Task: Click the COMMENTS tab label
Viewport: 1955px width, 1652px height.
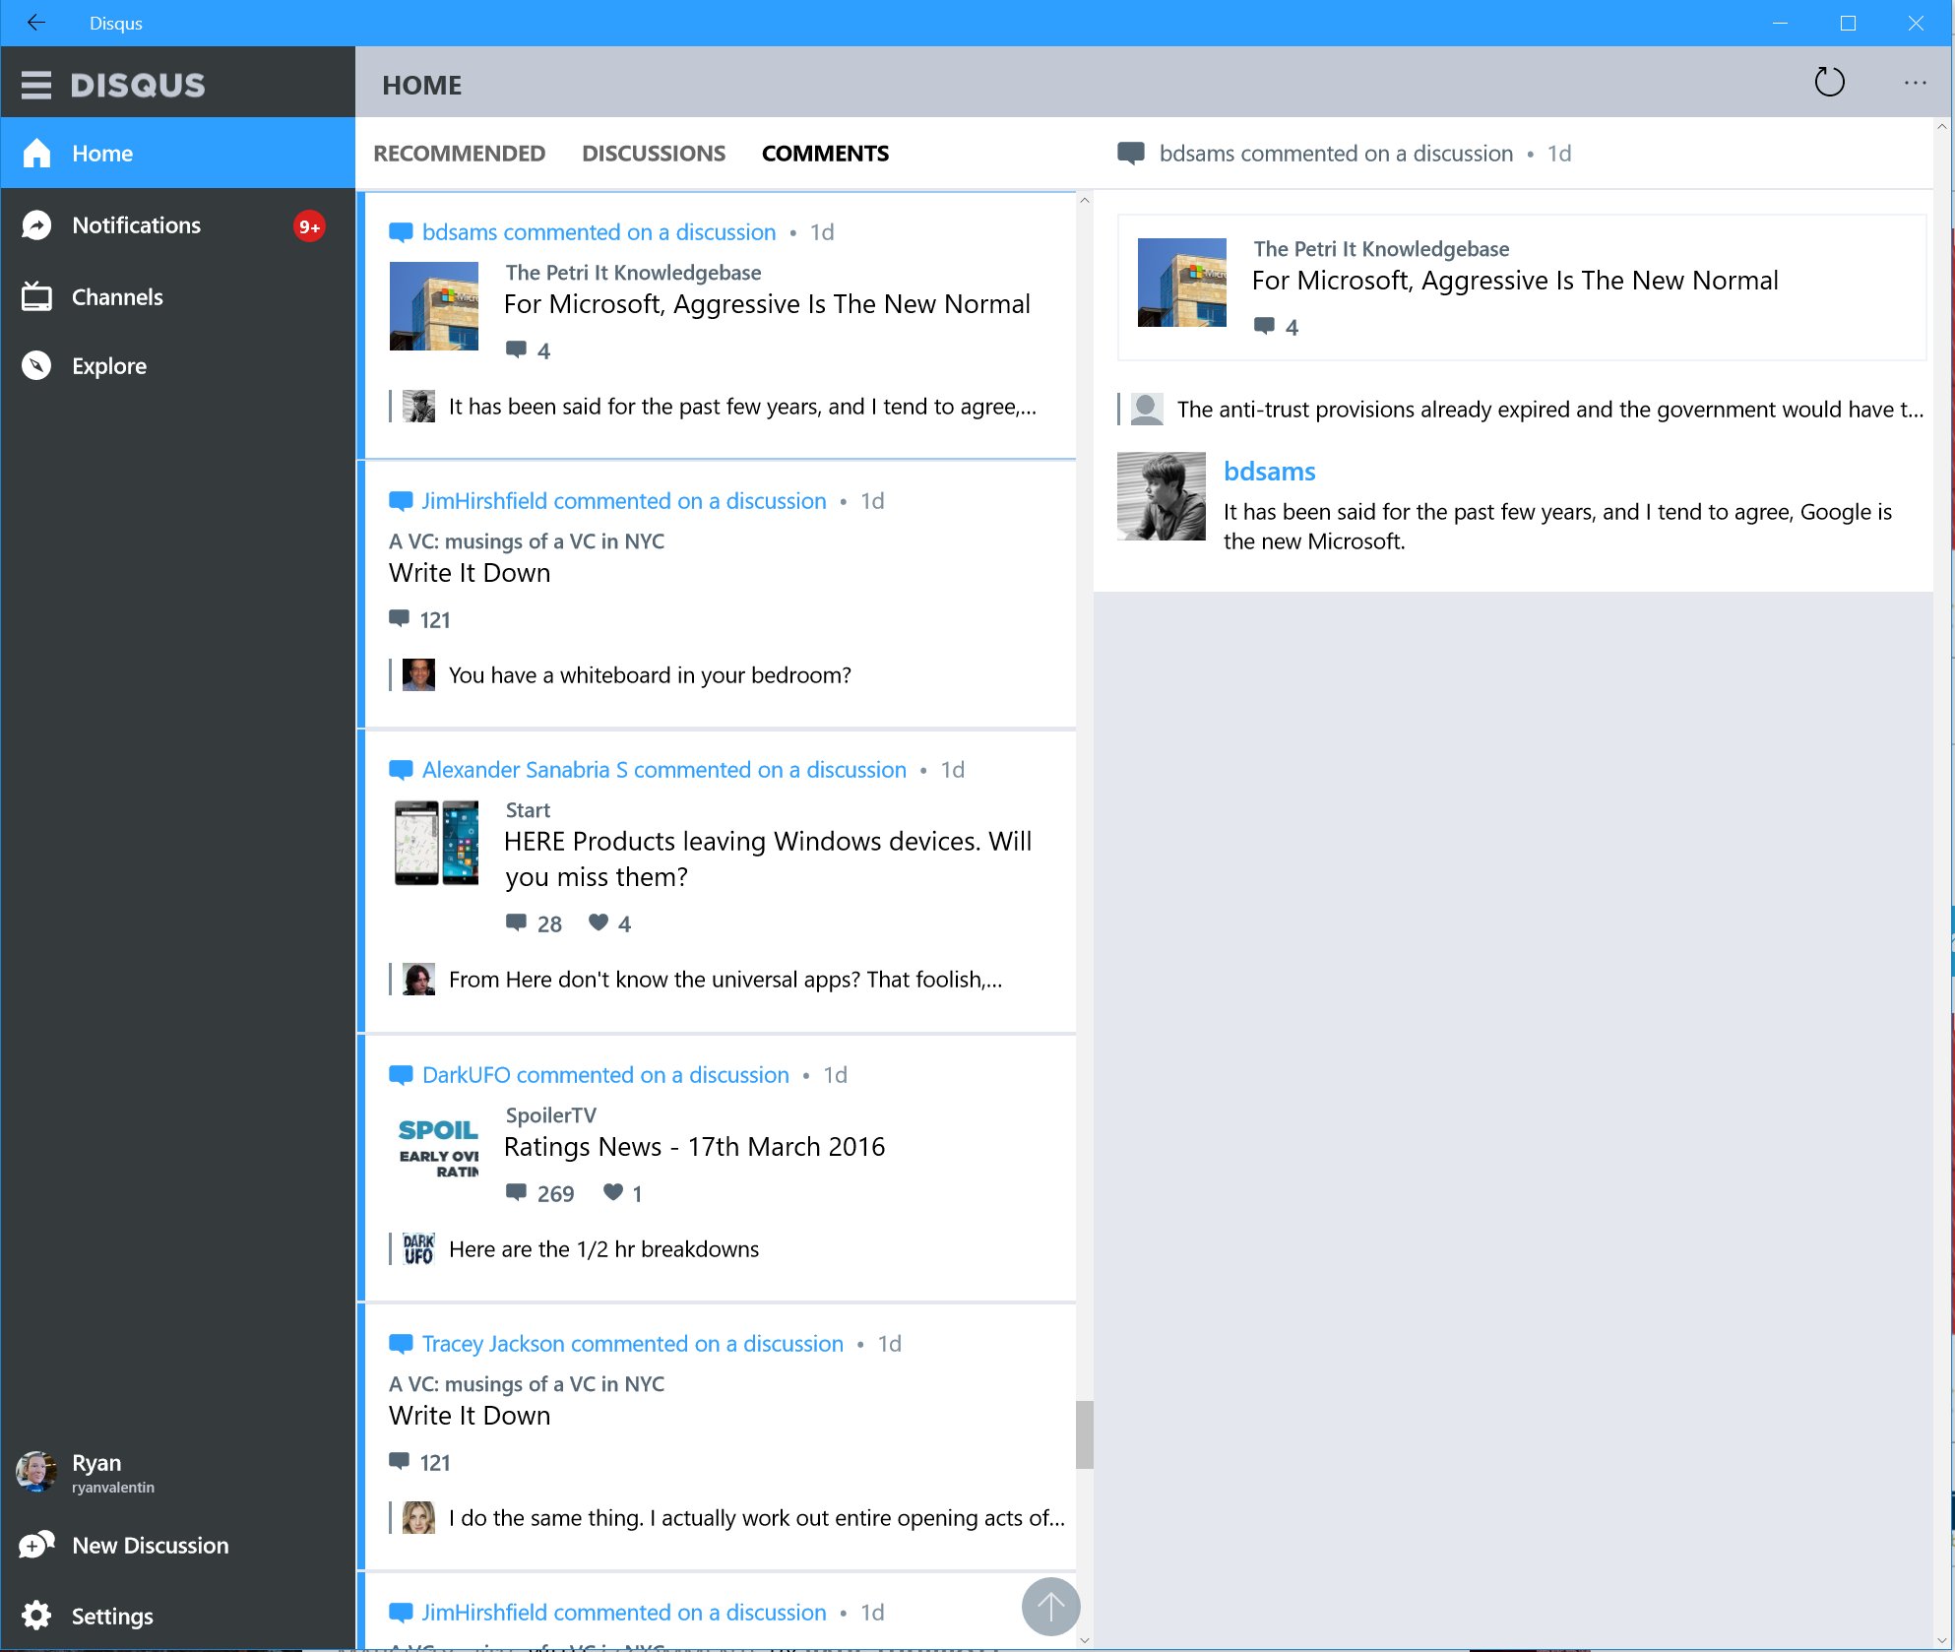Action: coord(826,153)
